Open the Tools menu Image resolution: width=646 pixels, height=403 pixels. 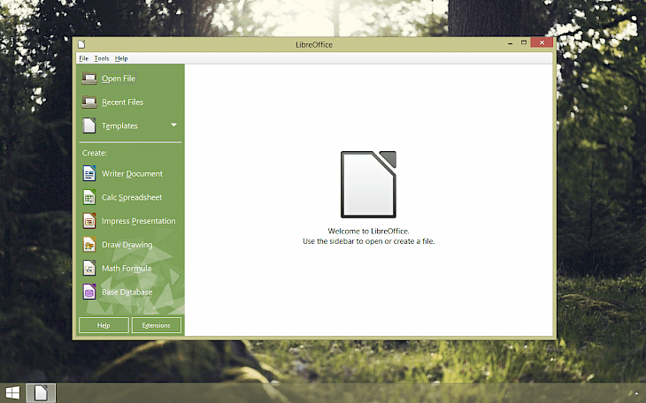[102, 58]
